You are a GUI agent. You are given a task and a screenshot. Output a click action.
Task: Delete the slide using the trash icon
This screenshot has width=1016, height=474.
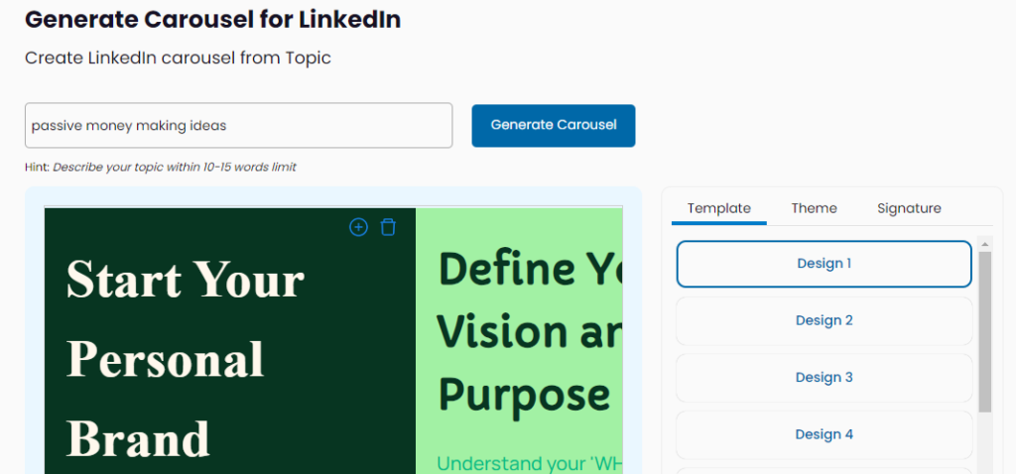[388, 227]
